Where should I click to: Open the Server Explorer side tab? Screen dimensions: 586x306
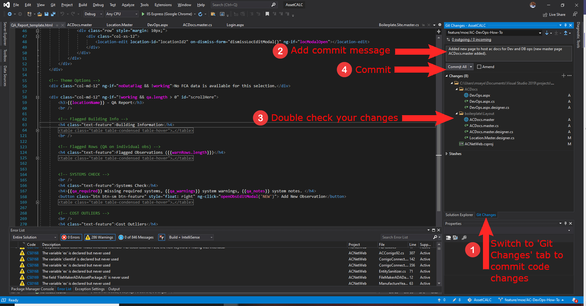[5, 33]
